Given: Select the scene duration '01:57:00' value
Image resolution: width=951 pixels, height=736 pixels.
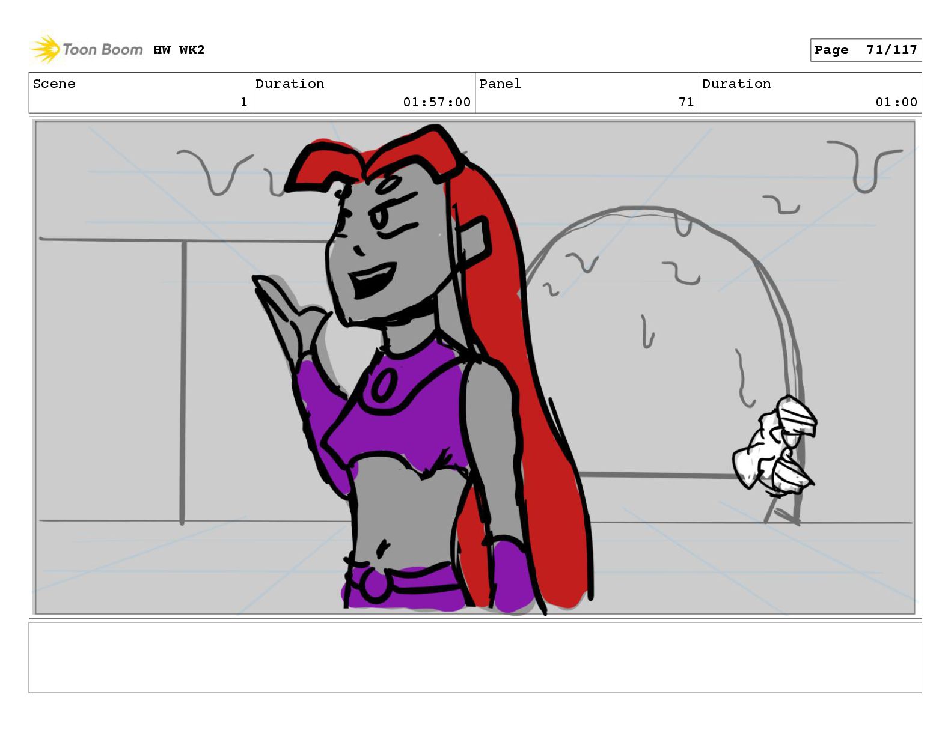Looking at the screenshot, I should [437, 102].
